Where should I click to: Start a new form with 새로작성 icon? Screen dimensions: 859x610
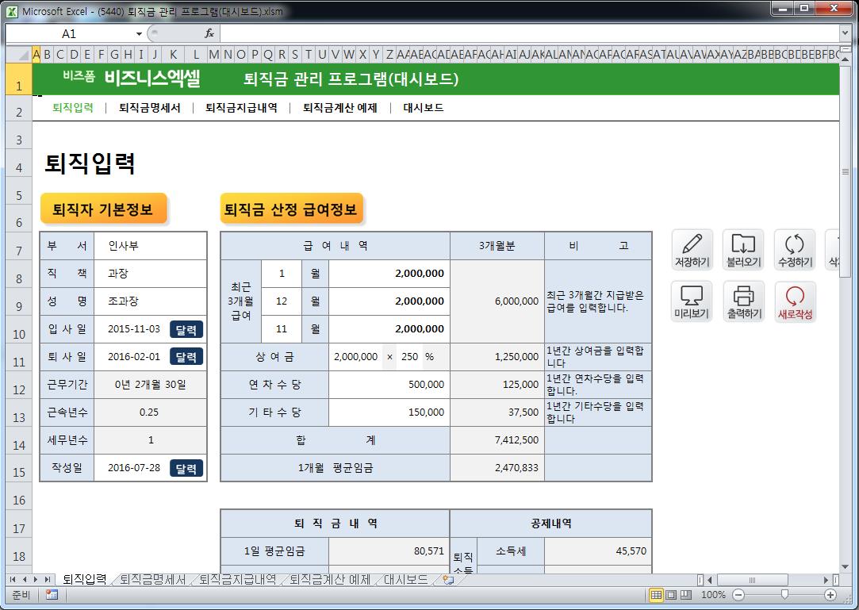coord(795,301)
